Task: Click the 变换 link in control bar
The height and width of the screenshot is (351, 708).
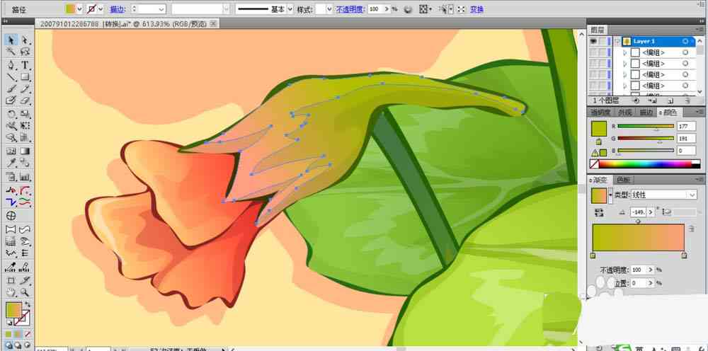Action: click(476, 9)
